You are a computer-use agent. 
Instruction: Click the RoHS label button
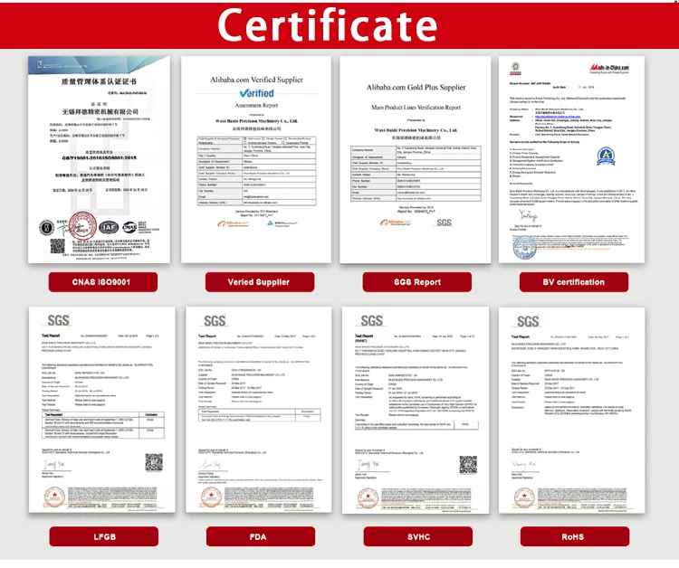pos(575,537)
